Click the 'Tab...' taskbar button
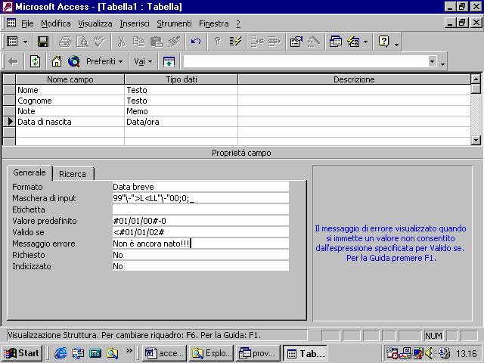The image size is (484, 363). tap(306, 353)
